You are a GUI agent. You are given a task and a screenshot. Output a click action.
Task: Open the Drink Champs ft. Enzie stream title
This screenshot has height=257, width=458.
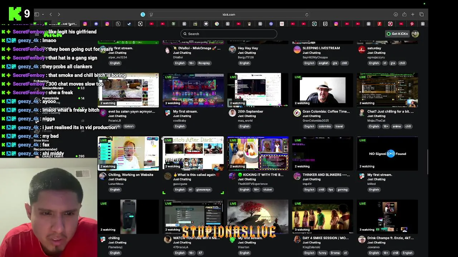point(390,238)
